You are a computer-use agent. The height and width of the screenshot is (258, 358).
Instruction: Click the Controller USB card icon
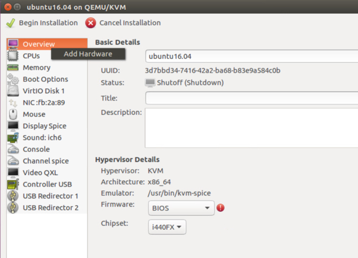pos(13,184)
